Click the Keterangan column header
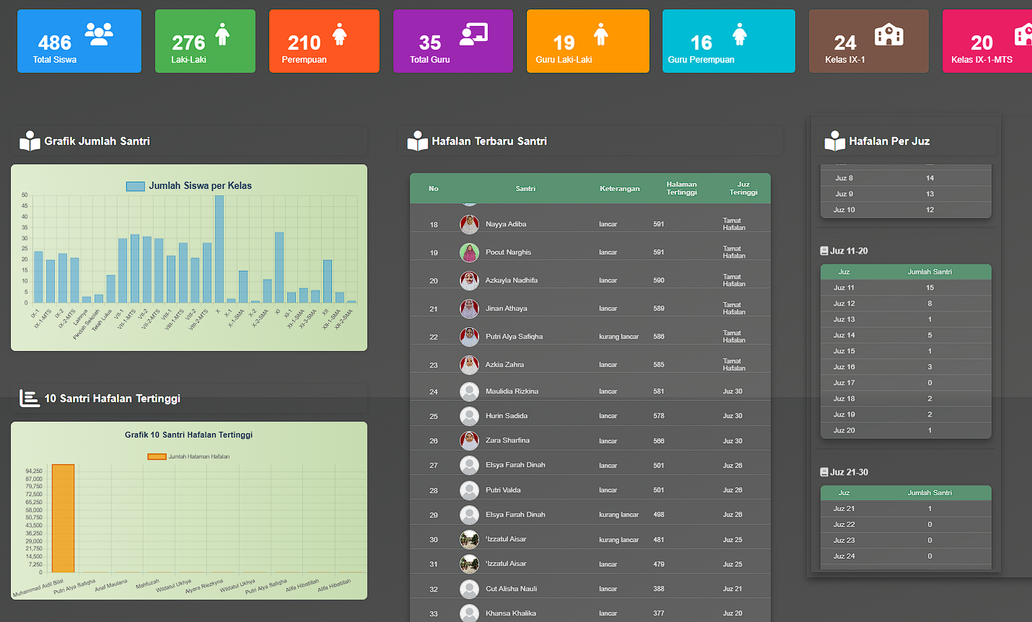 pos(619,188)
